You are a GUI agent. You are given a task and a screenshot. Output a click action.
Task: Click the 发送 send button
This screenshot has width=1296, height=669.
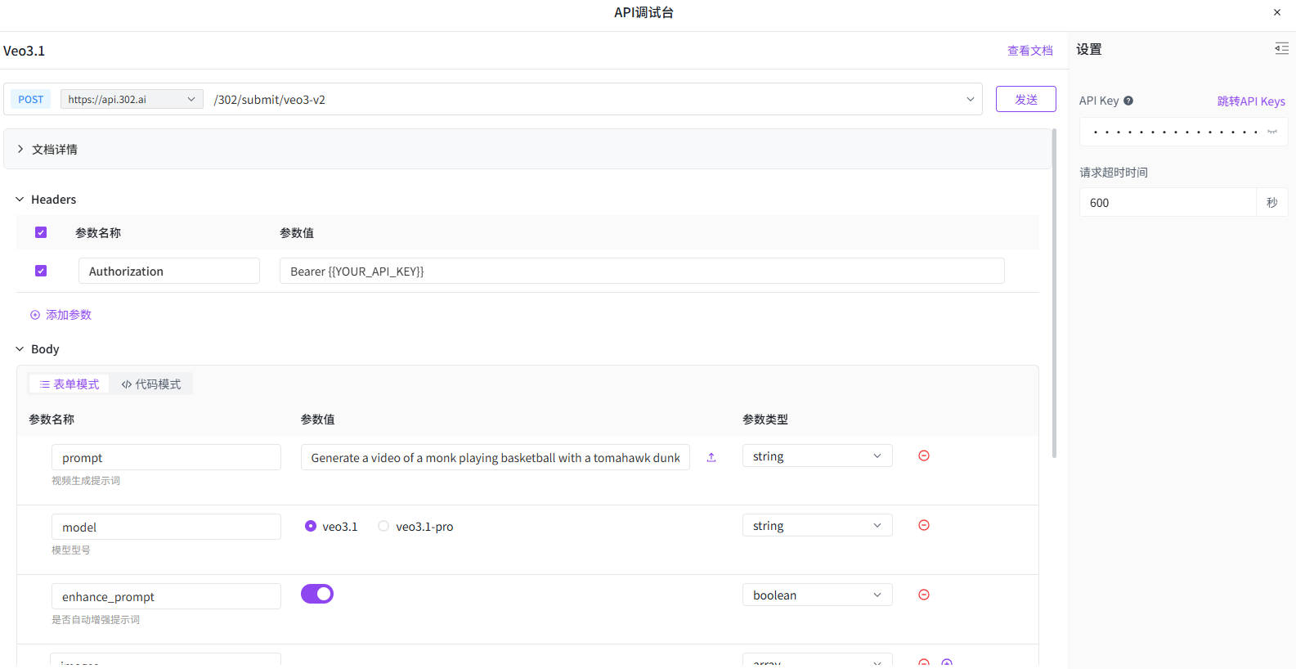click(x=1025, y=99)
